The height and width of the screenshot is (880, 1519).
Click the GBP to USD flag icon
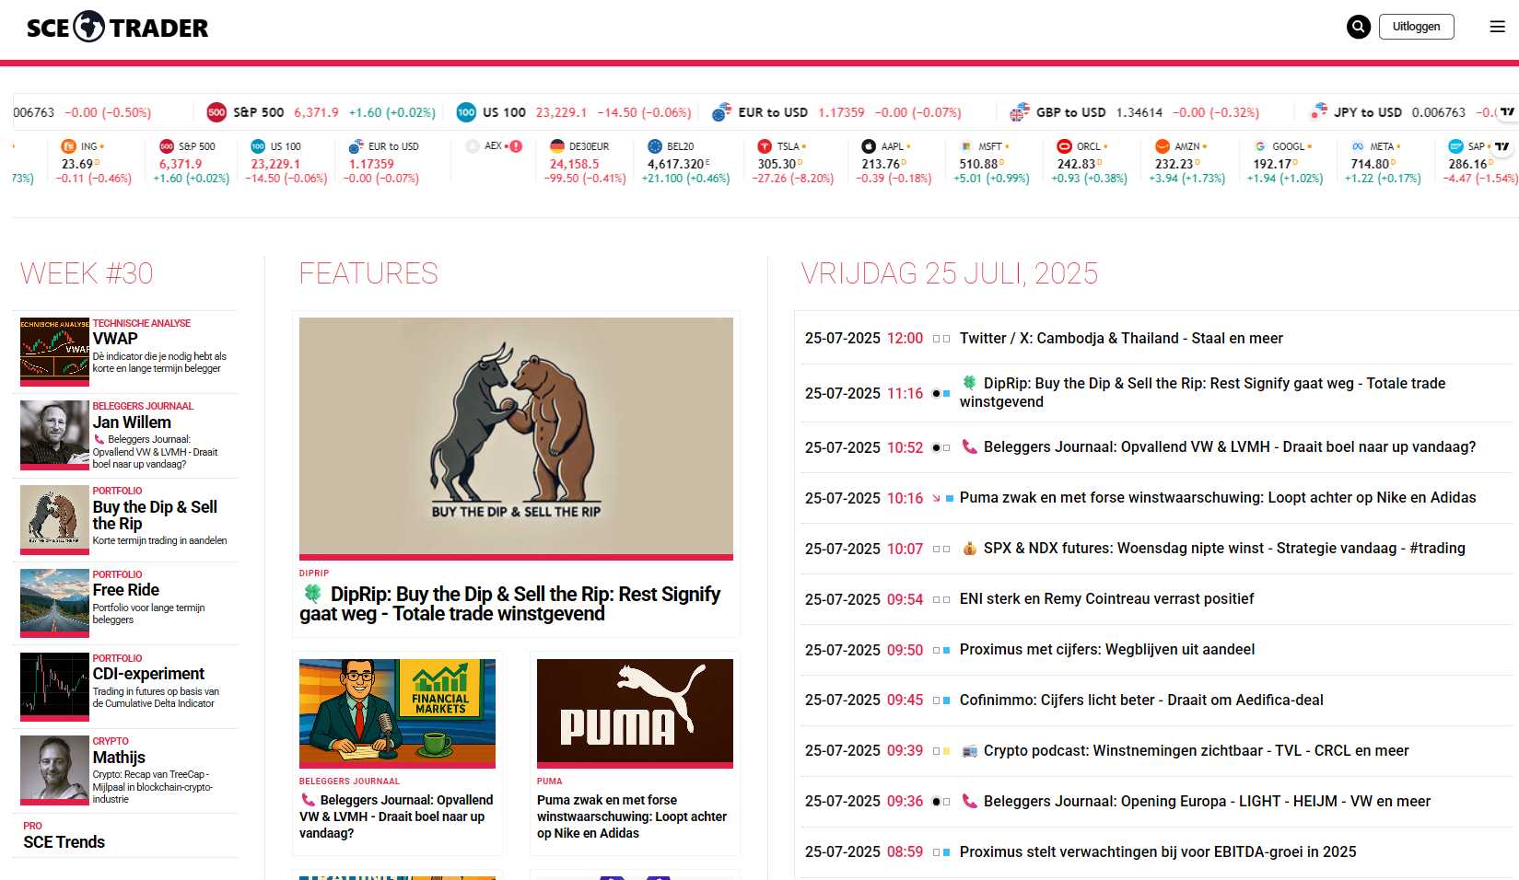1019,112
